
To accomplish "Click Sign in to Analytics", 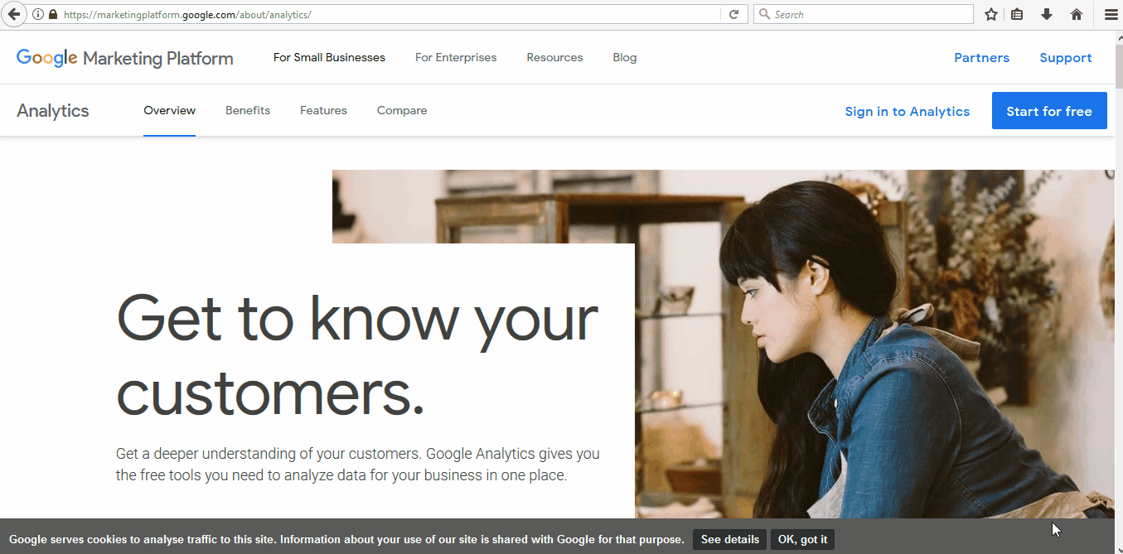I will tap(908, 112).
